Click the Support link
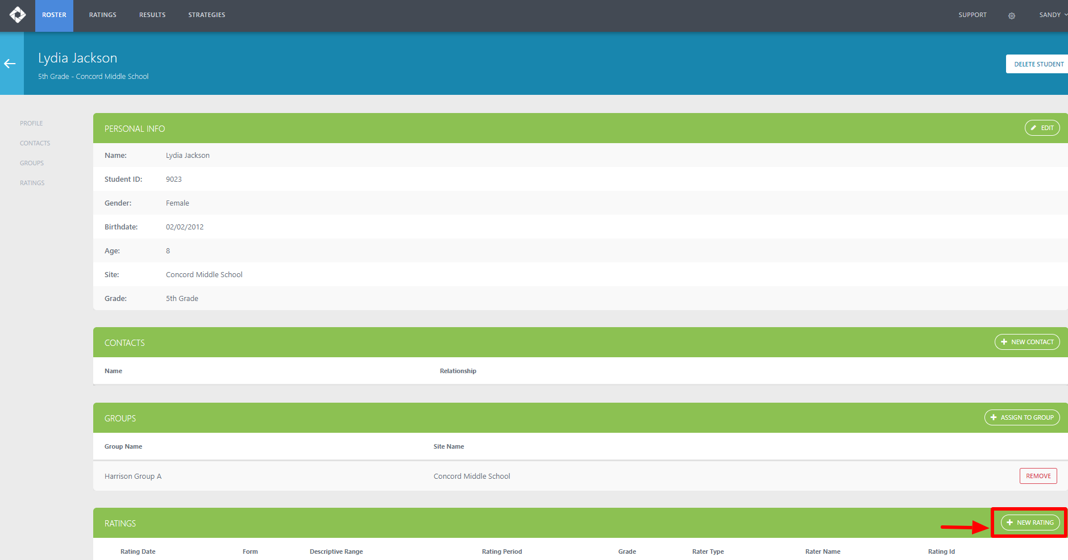The height and width of the screenshot is (560, 1068). 972,15
